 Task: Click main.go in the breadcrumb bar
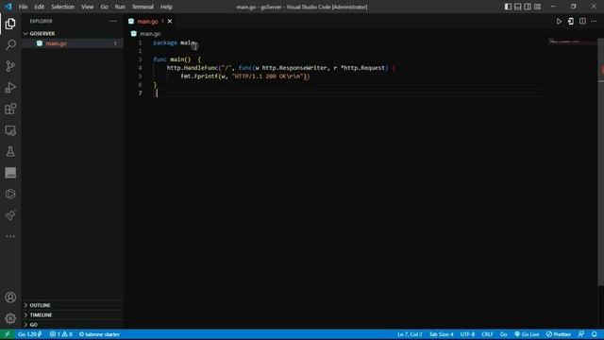(150, 34)
